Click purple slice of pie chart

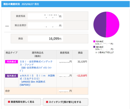100,25
